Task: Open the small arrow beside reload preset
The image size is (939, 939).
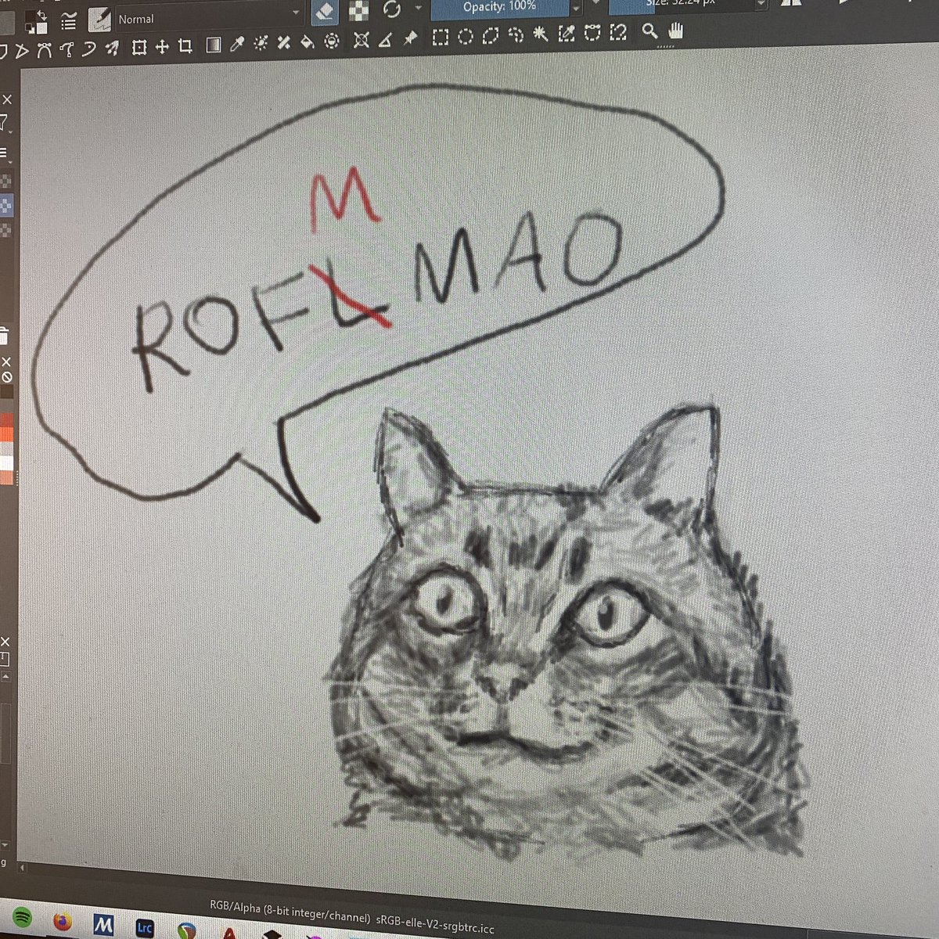Action: click(x=417, y=8)
